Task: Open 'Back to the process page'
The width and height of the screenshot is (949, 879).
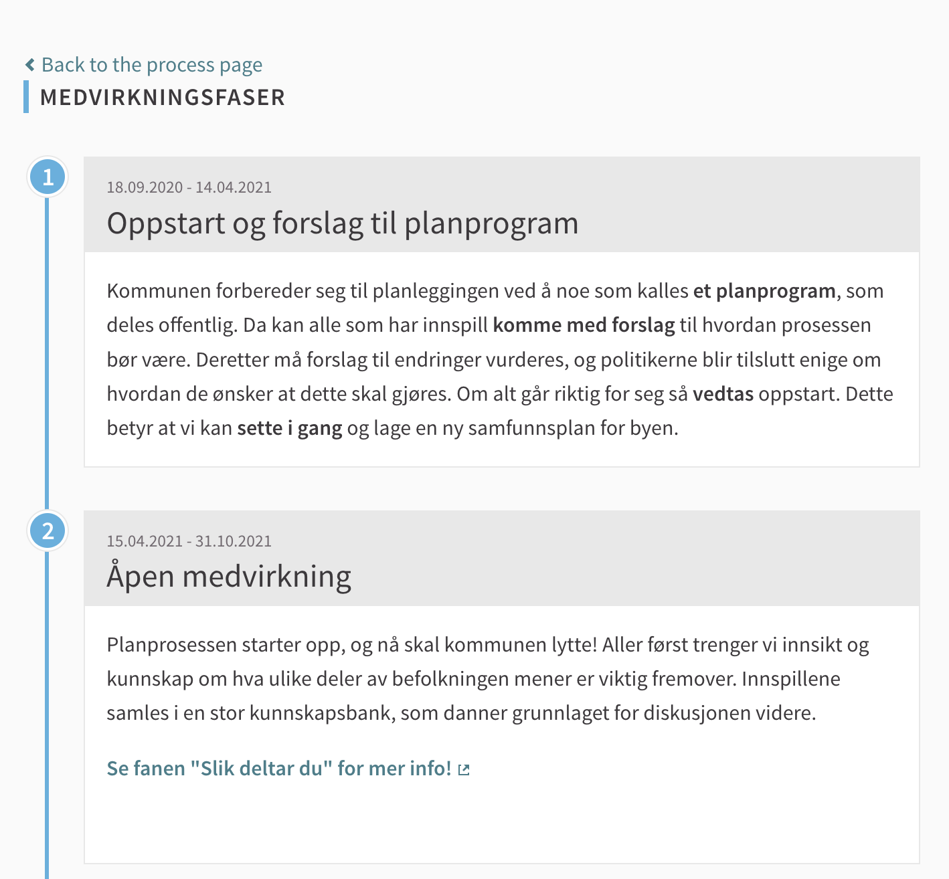Action: click(x=152, y=64)
